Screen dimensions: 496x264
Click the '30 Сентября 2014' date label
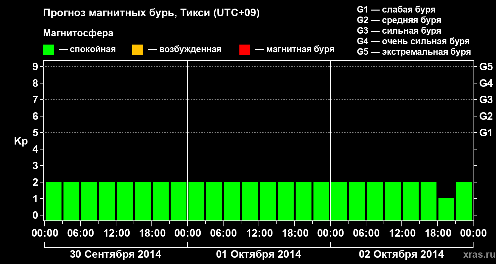(x=116, y=254)
